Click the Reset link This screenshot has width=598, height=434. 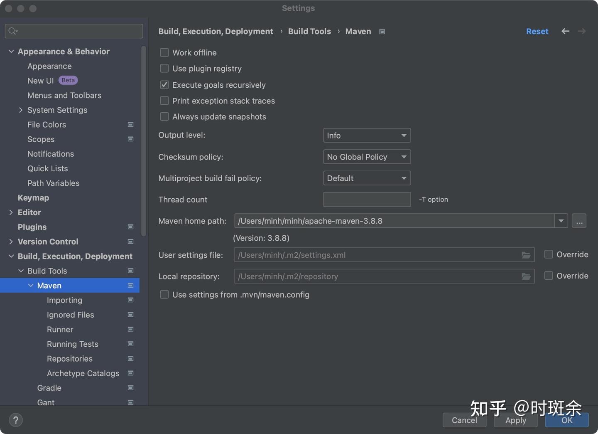(537, 31)
